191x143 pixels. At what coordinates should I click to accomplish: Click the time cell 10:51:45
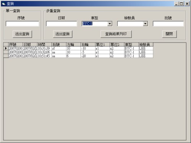44,56
